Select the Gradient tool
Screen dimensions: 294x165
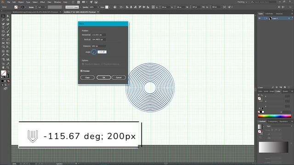(x=8, y=51)
